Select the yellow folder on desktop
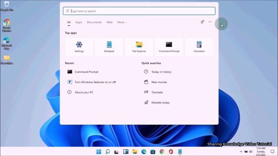 [7, 60]
